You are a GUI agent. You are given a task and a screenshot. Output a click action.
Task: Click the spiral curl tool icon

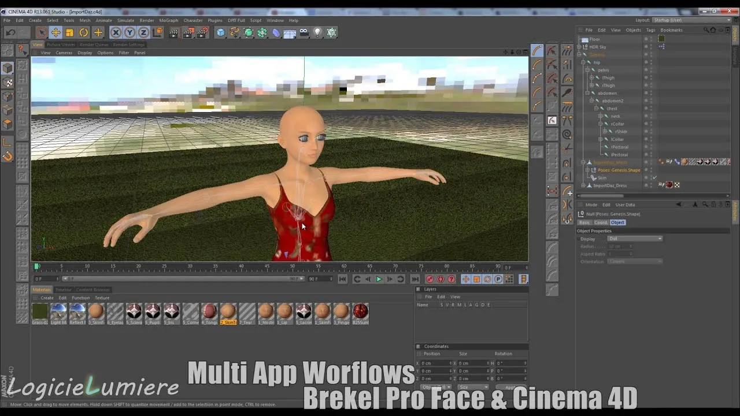(x=567, y=135)
